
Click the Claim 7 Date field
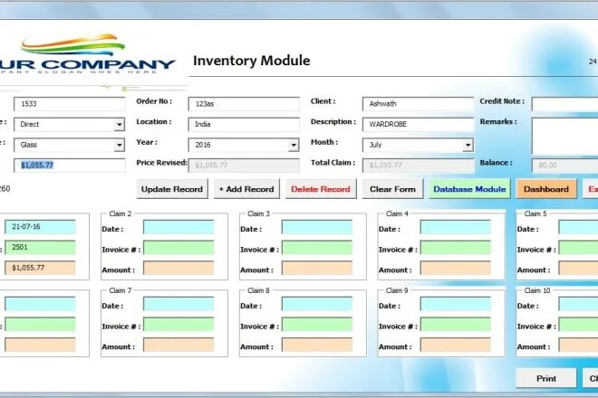pyautogui.click(x=178, y=304)
